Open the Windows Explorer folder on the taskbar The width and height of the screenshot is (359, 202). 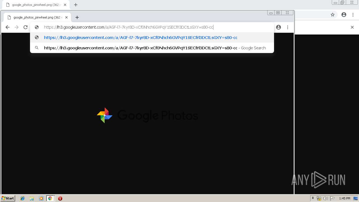[x=32, y=198]
